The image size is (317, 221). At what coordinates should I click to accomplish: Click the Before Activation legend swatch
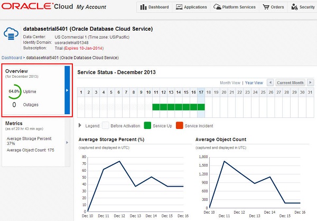click(x=106, y=125)
